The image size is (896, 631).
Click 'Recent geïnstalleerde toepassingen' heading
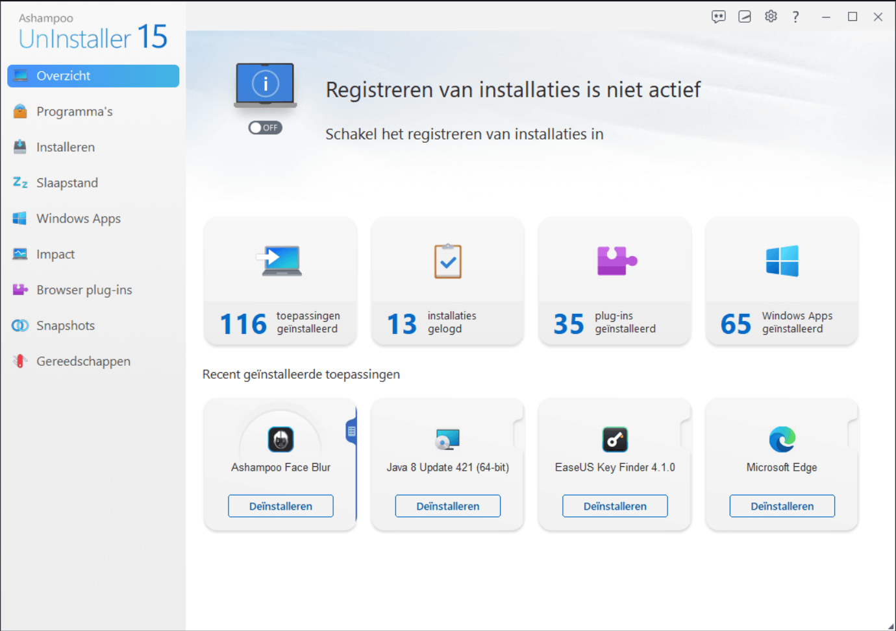(x=301, y=374)
